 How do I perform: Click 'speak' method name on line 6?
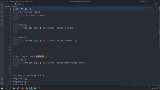coord(21,25)
